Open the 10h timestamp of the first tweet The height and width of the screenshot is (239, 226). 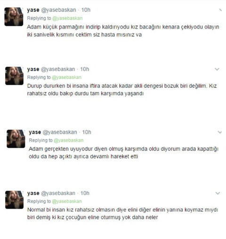tap(86, 10)
